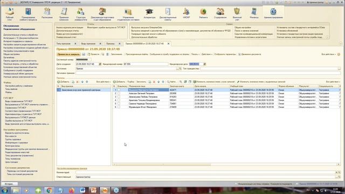Open Печать dropdown in document toolbar

pyautogui.click(x=195, y=54)
